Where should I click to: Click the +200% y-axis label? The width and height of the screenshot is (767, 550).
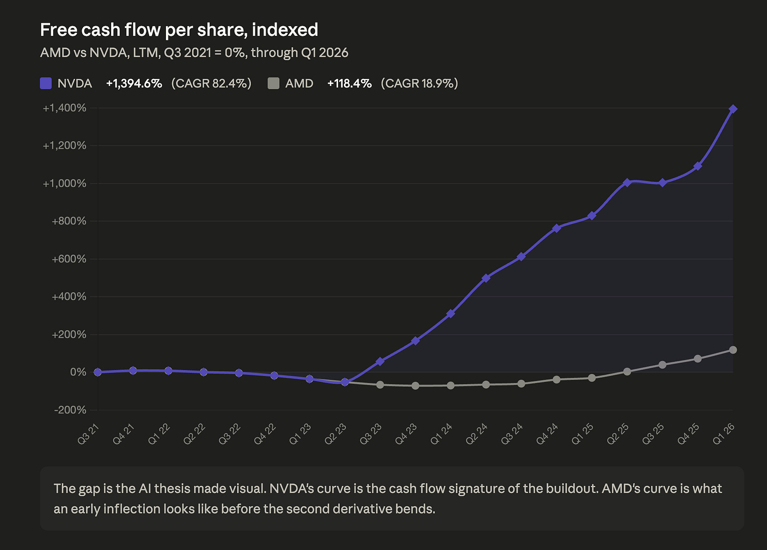[69, 335]
